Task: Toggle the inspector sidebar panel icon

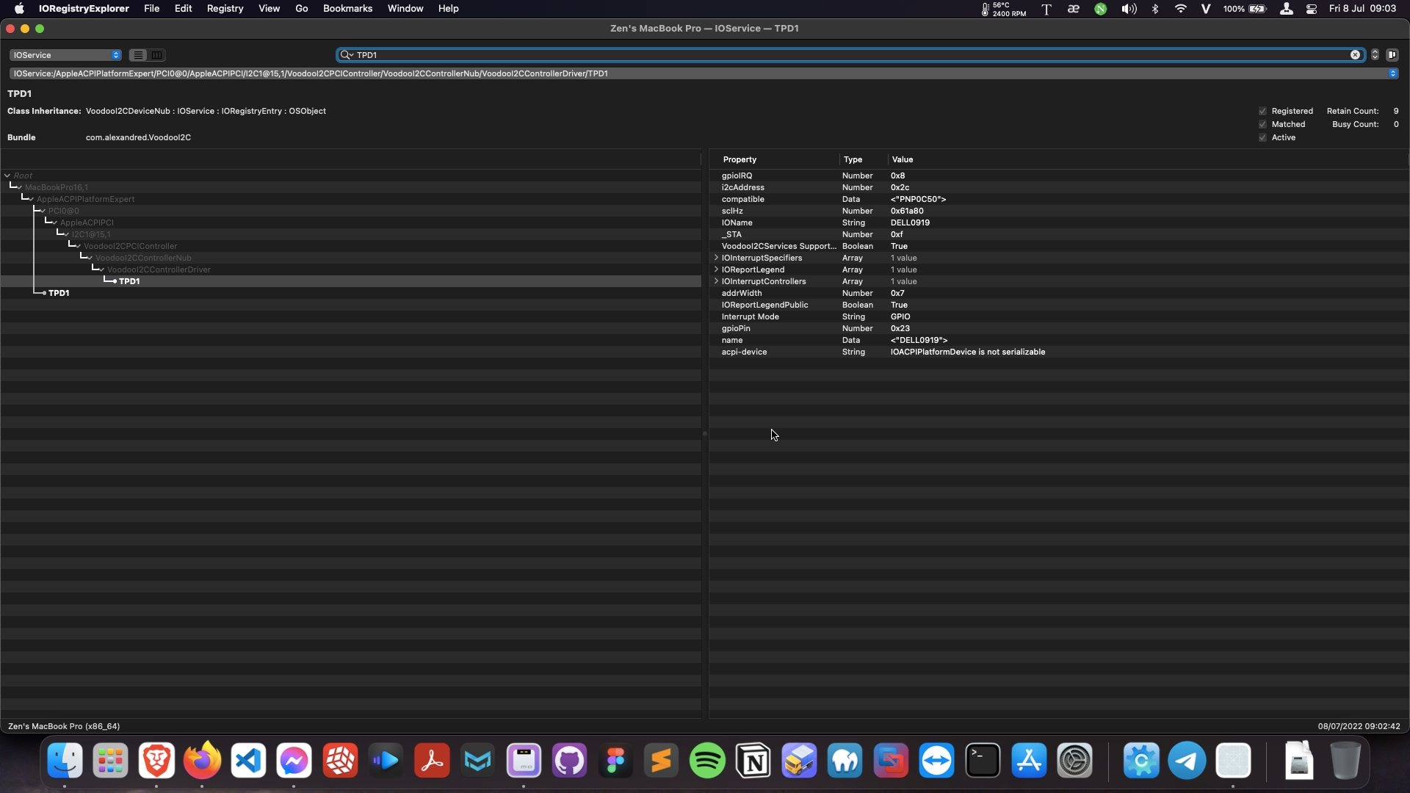Action: pos(1392,55)
